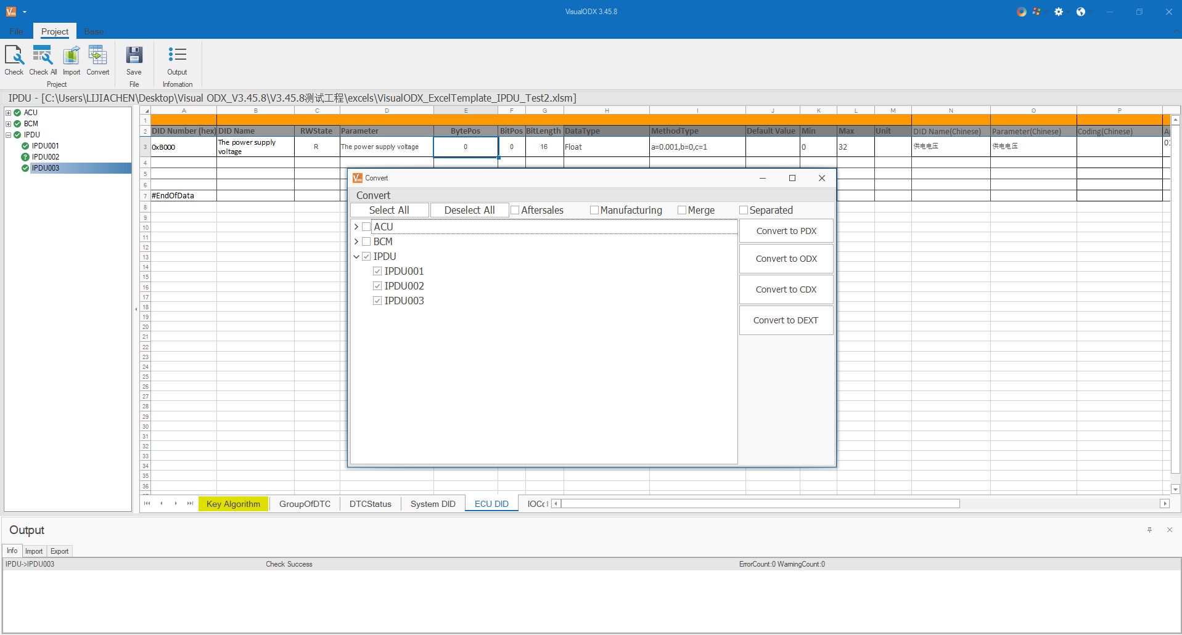Jump to the first sheet tab
The width and height of the screenshot is (1182, 635).
click(147, 503)
